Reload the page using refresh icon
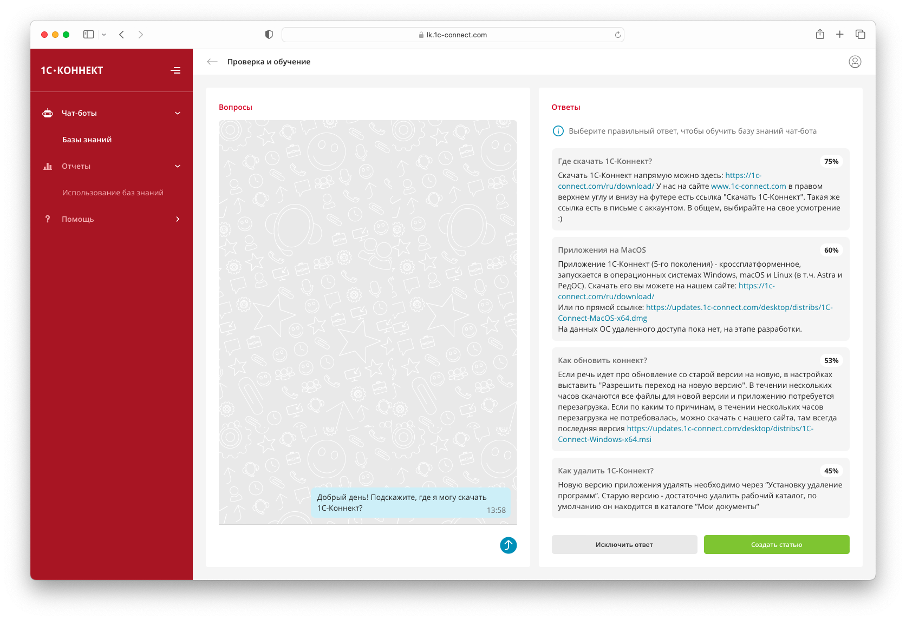 pyautogui.click(x=617, y=35)
